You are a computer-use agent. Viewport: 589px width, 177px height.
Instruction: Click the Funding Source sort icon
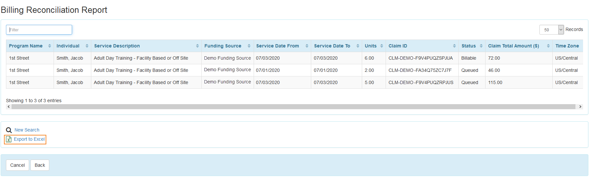[249, 46]
